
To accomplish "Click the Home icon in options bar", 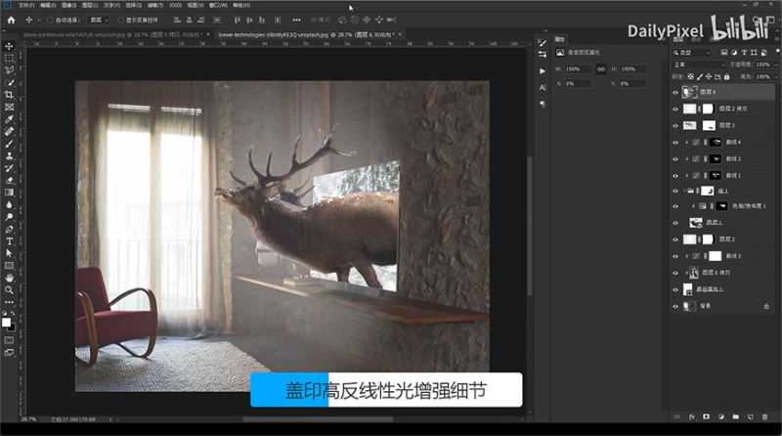I will pyautogui.click(x=11, y=19).
